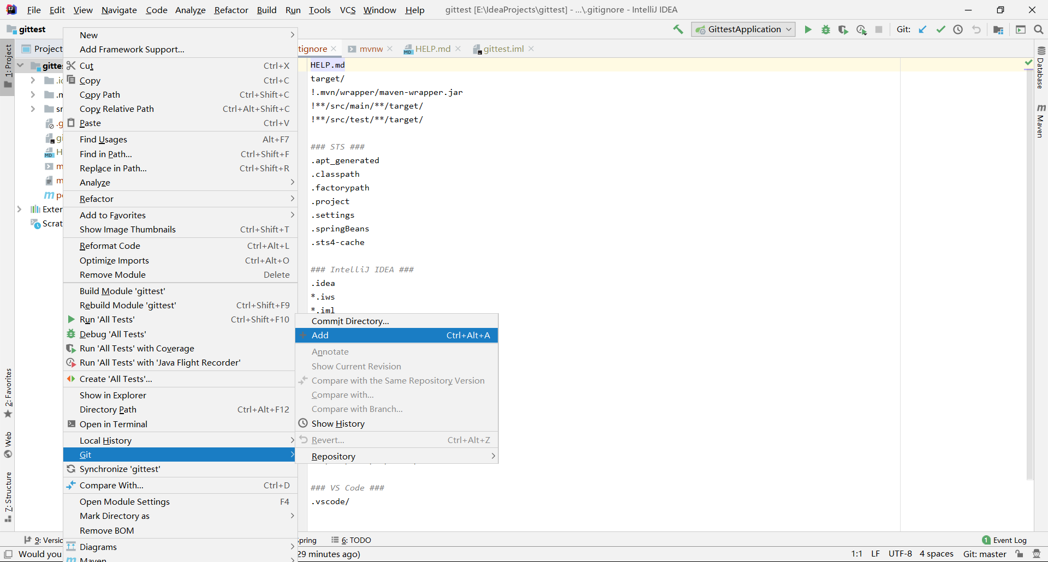Open the Database tool window
Viewport: 1048px width, 562px height.
click(1041, 68)
